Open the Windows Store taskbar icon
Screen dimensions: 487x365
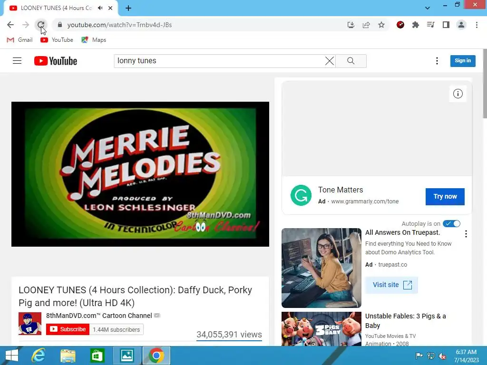[97, 355]
